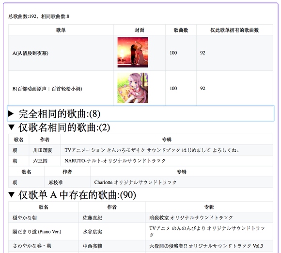281x253 pixels.
Task: Click the NARUTO soundtrack album cell
Action: pyautogui.click(x=167, y=160)
